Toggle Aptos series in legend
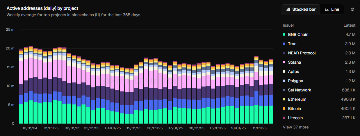This screenshot has width=360, height=136. coord(319,71)
